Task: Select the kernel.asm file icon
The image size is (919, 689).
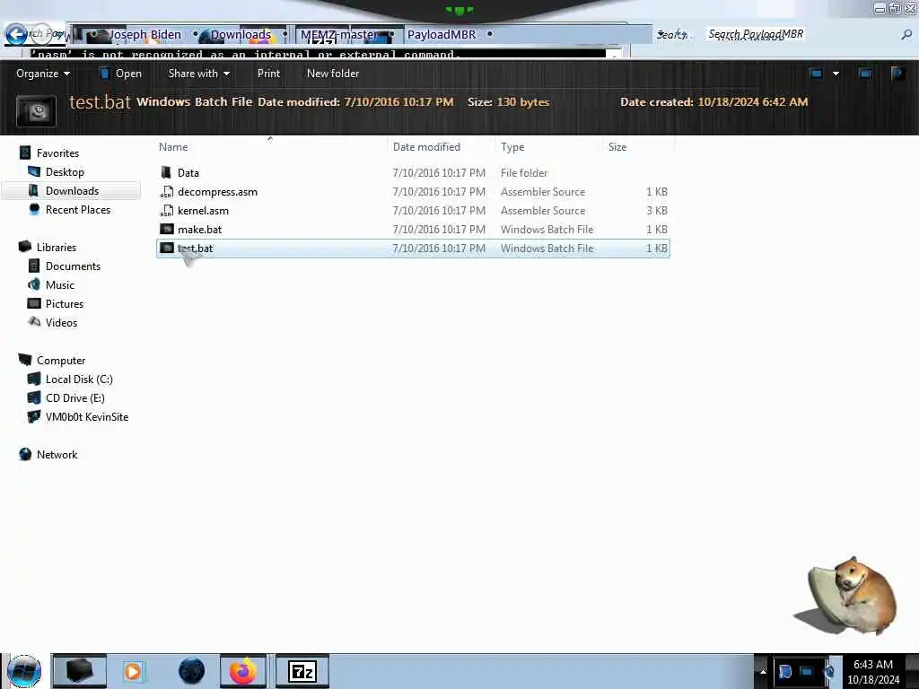Action: [x=166, y=210]
